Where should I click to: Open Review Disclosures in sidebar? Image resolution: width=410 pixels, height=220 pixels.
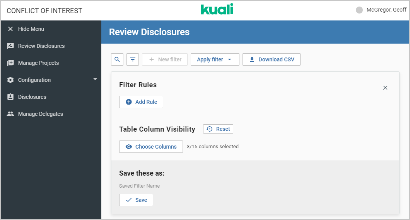point(41,46)
